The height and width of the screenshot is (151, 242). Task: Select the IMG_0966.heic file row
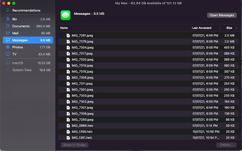tap(149, 126)
